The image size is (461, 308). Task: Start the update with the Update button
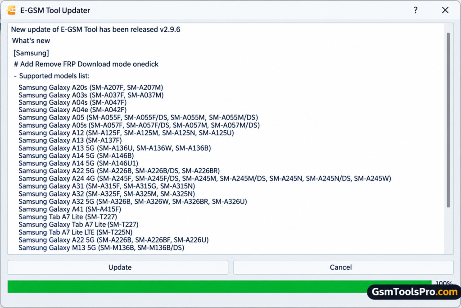[118, 267]
